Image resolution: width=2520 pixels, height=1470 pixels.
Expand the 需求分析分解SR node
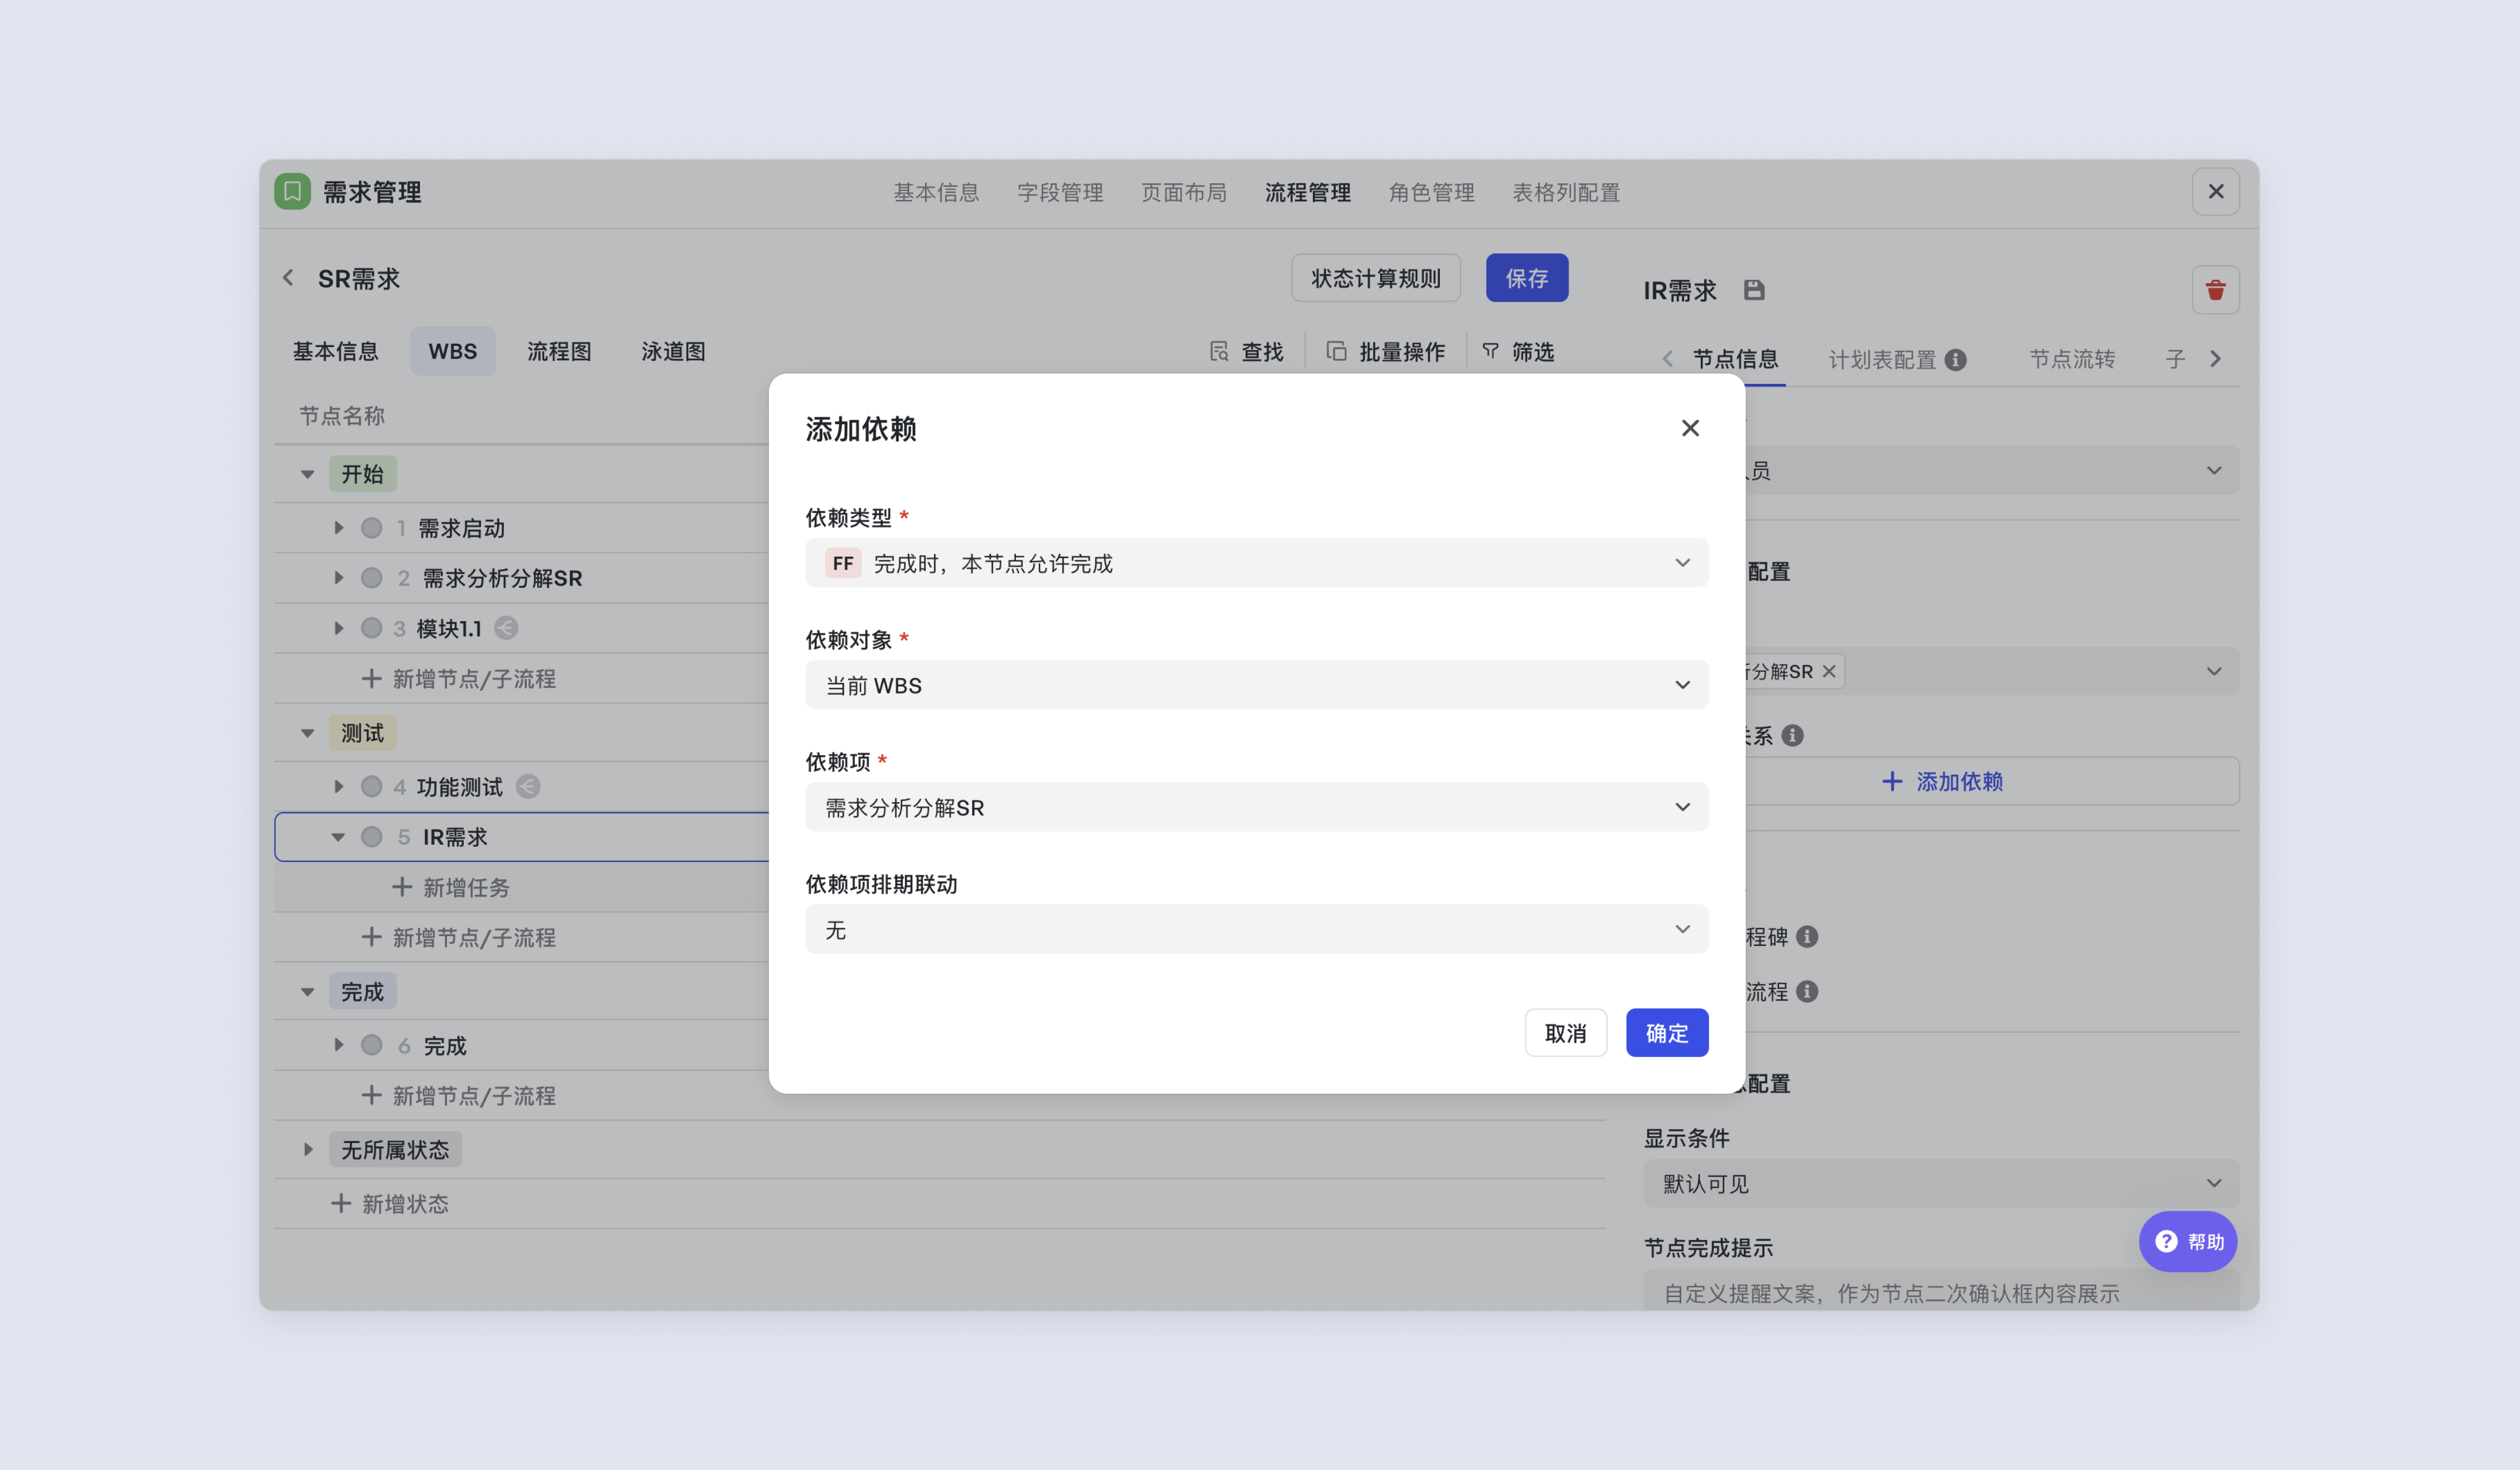(338, 577)
